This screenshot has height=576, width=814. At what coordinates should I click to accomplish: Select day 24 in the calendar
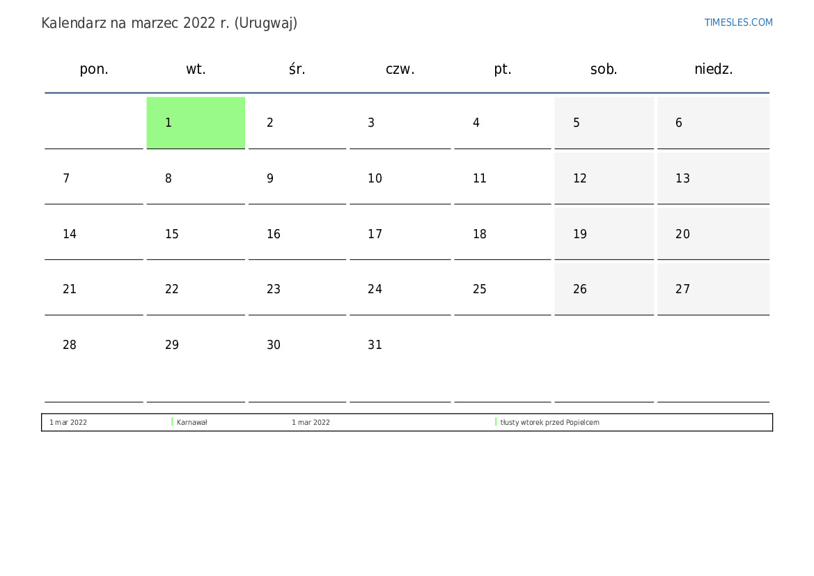pyautogui.click(x=400, y=289)
